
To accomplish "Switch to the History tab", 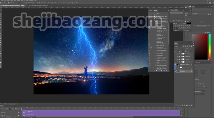I will click(150, 10).
